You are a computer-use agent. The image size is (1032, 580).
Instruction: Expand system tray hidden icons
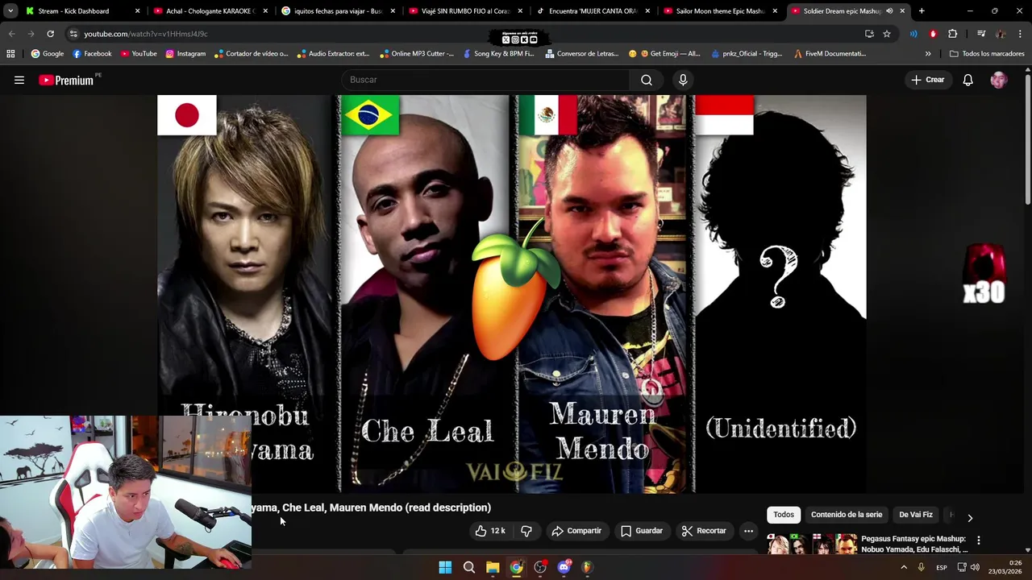(x=904, y=567)
